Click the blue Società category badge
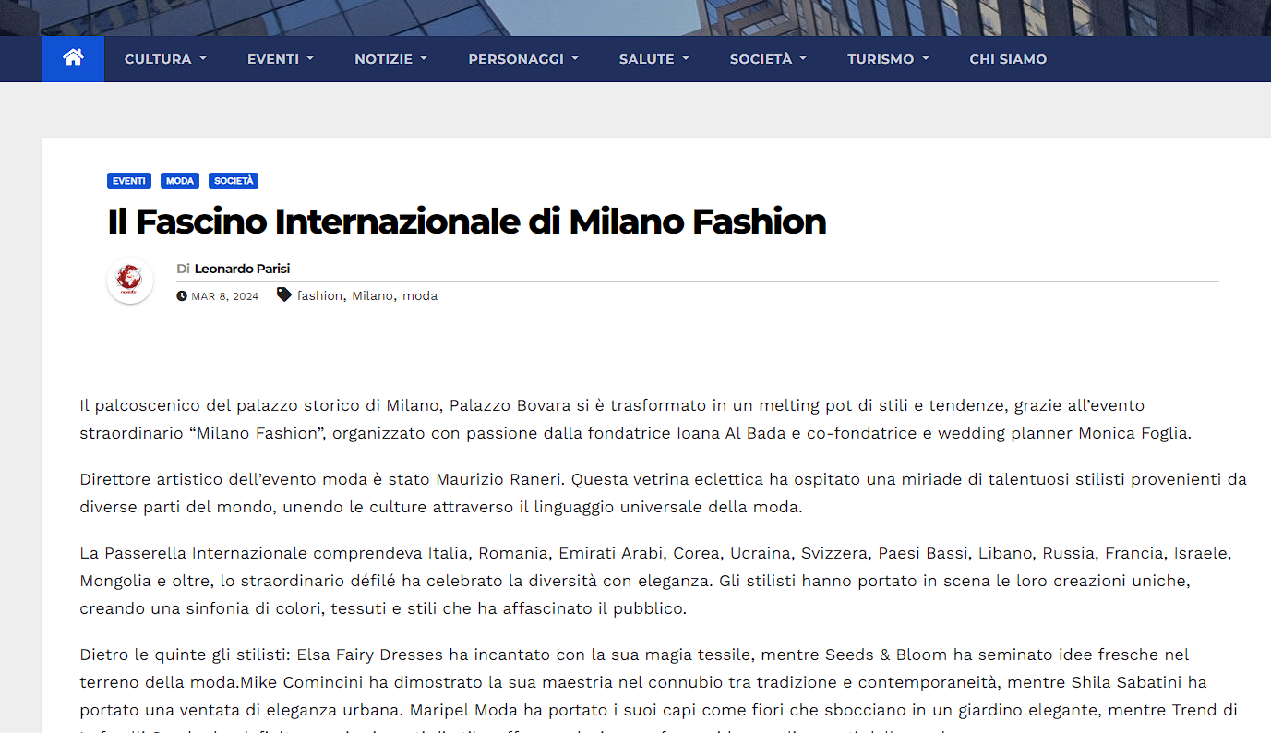The height and width of the screenshot is (733, 1271). [234, 181]
